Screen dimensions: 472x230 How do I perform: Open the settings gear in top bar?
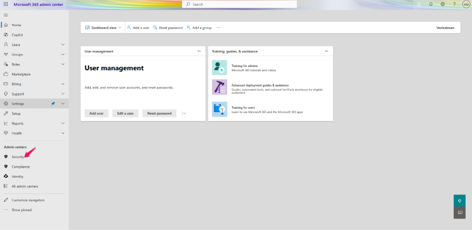(x=443, y=4)
